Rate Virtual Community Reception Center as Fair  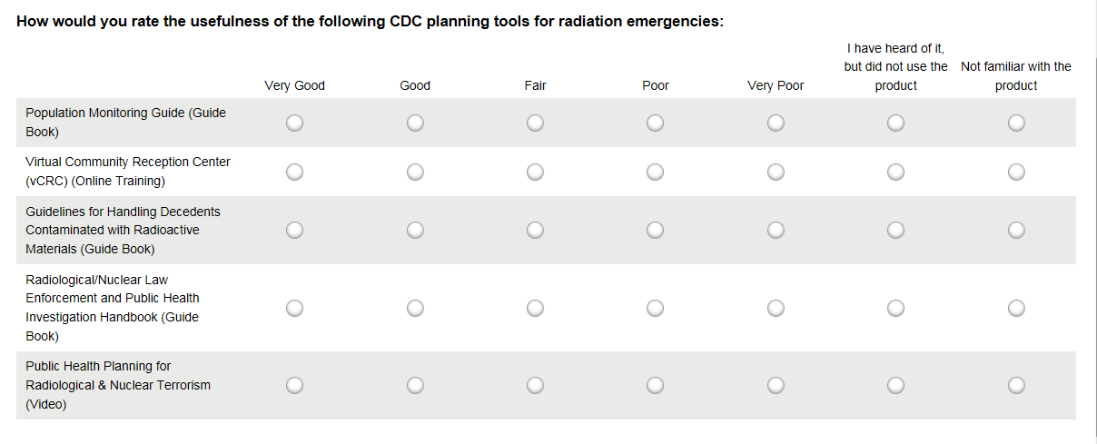535,172
